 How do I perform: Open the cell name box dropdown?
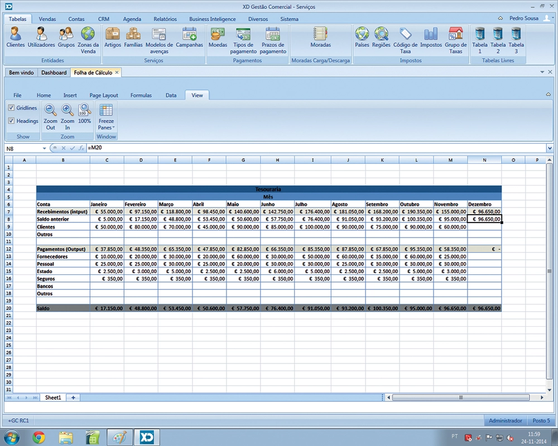[45, 148]
